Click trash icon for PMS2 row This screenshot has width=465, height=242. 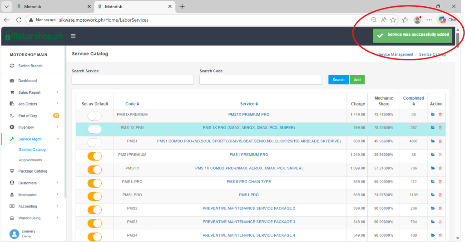click(x=440, y=208)
